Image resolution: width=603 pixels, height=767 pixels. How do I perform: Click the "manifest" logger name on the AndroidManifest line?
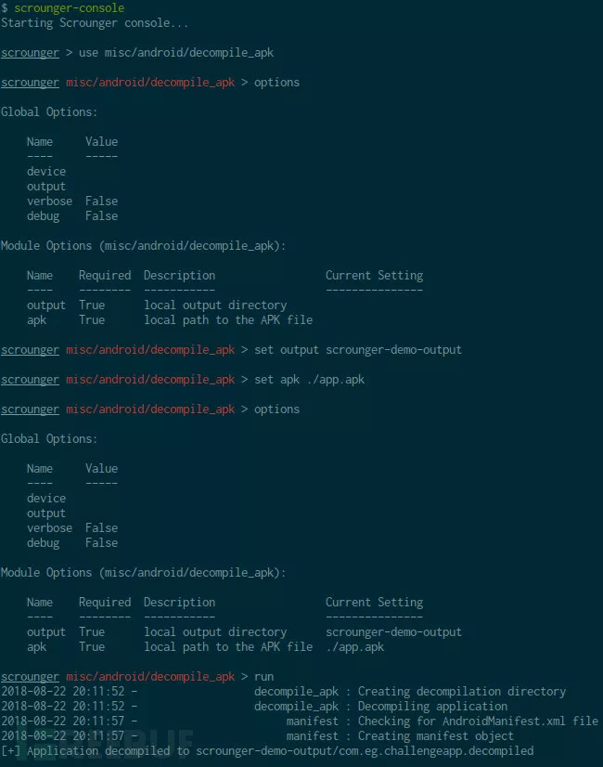313,721
